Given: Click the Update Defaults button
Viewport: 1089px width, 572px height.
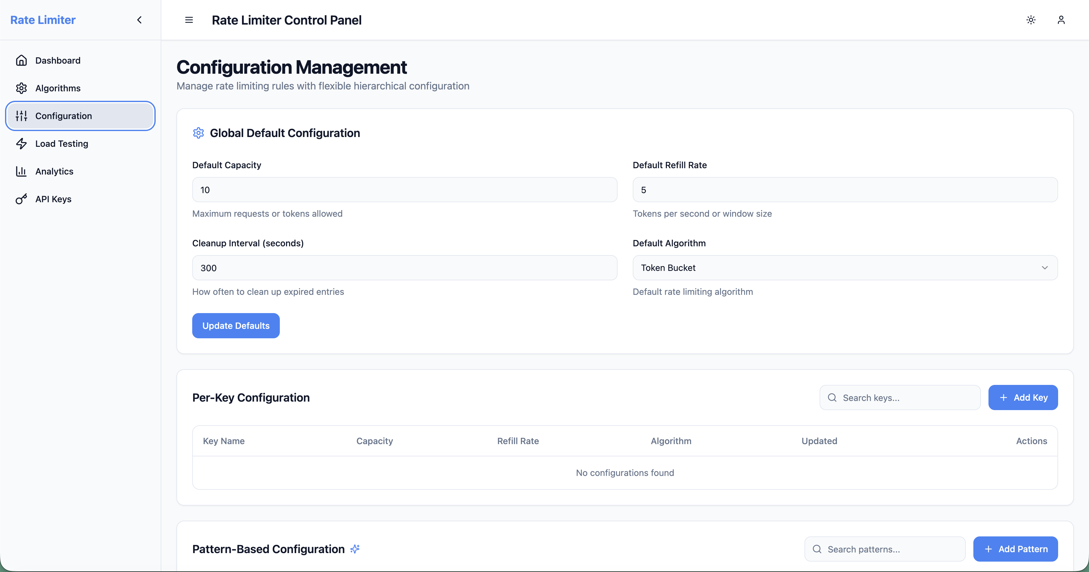Looking at the screenshot, I should pyautogui.click(x=236, y=326).
